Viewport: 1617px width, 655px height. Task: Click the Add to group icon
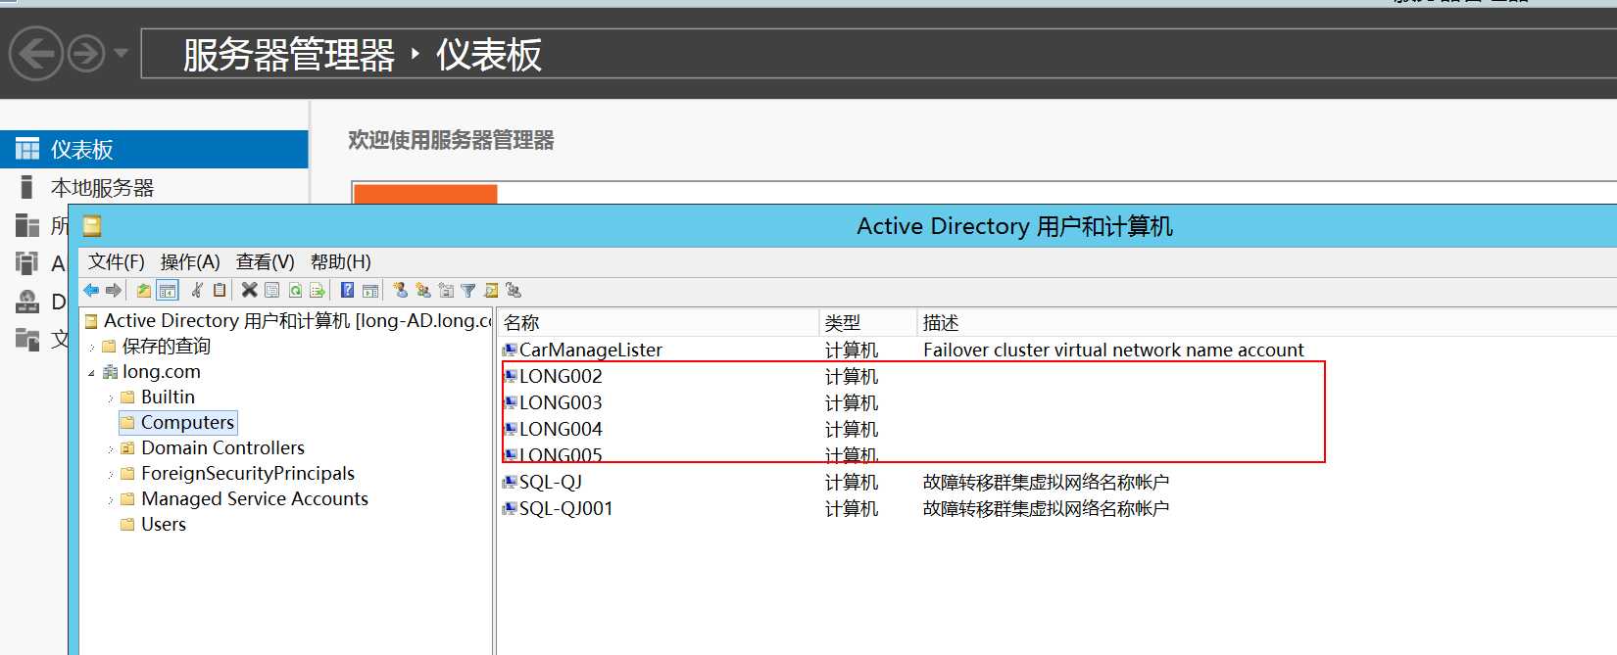pos(514,290)
